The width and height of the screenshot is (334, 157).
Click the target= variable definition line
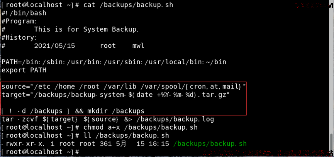[x=116, y=95]
